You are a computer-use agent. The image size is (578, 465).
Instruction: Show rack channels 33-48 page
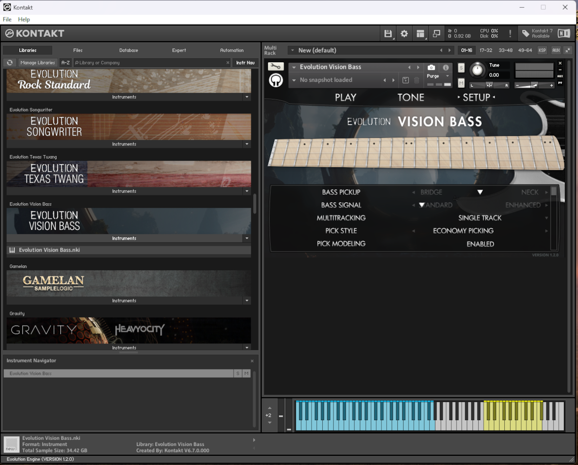click(506, 50)
